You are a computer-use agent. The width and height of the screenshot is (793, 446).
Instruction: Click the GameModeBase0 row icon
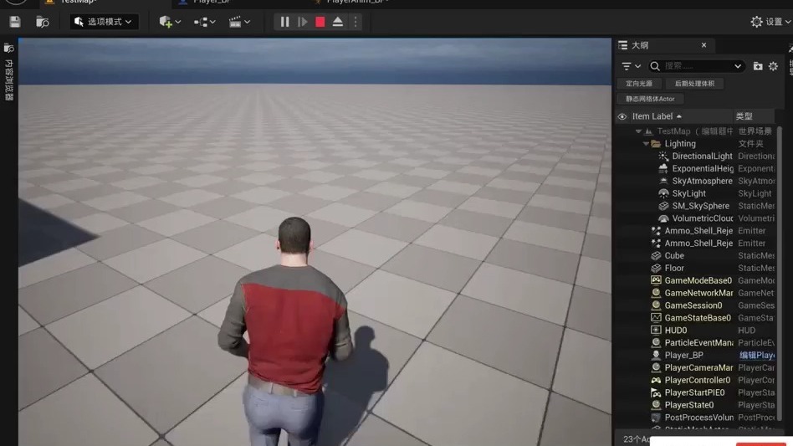coord(656,280)
